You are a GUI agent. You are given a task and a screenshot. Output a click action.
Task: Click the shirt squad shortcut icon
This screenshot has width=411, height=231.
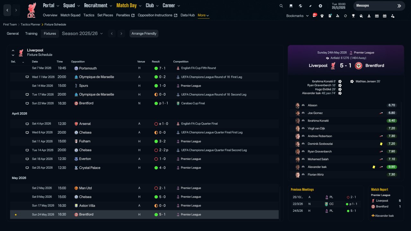pyautogui.click(x=322, y=16)
